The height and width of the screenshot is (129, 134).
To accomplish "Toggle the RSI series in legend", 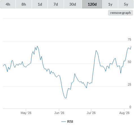I will pos(70,122).
